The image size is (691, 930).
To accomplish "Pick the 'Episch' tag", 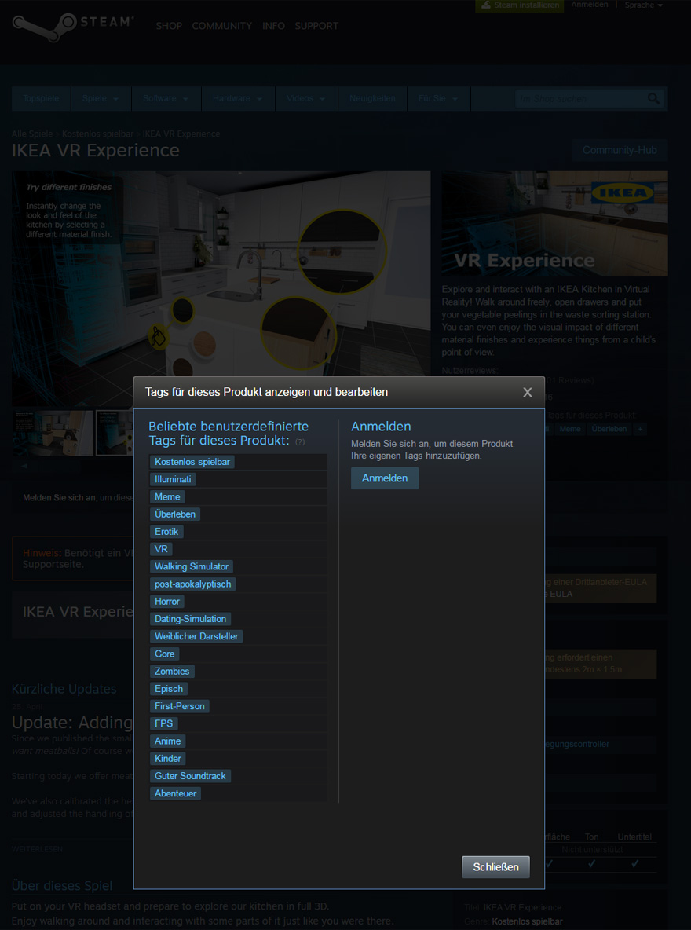I will pyautogui.click(x=169, y=689).
